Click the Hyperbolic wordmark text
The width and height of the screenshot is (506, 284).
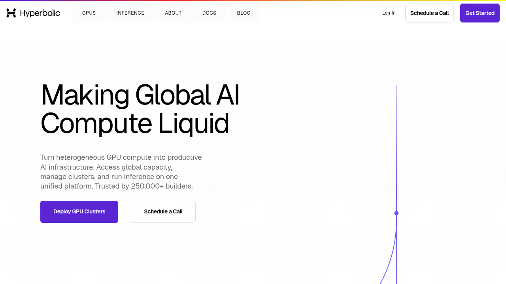40,13
